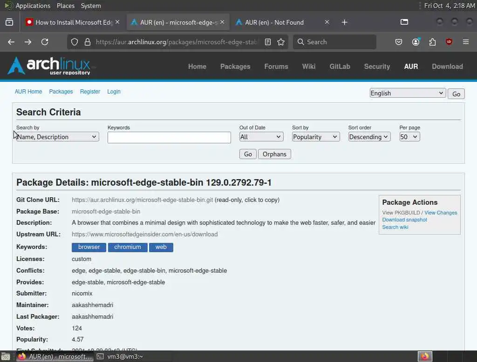
Task: Click the Applications menu icon in top panel
Action: point(8,6)
